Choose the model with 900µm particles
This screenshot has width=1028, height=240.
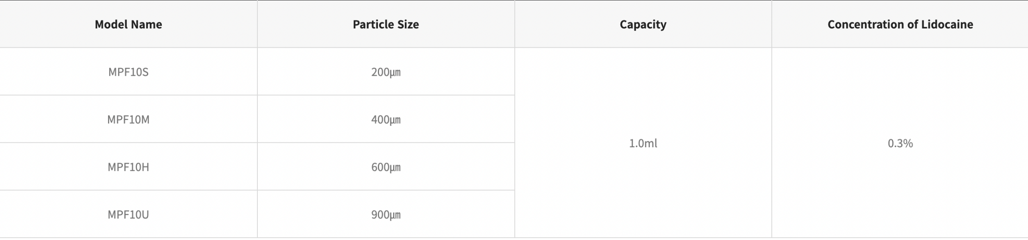(128, 215)
